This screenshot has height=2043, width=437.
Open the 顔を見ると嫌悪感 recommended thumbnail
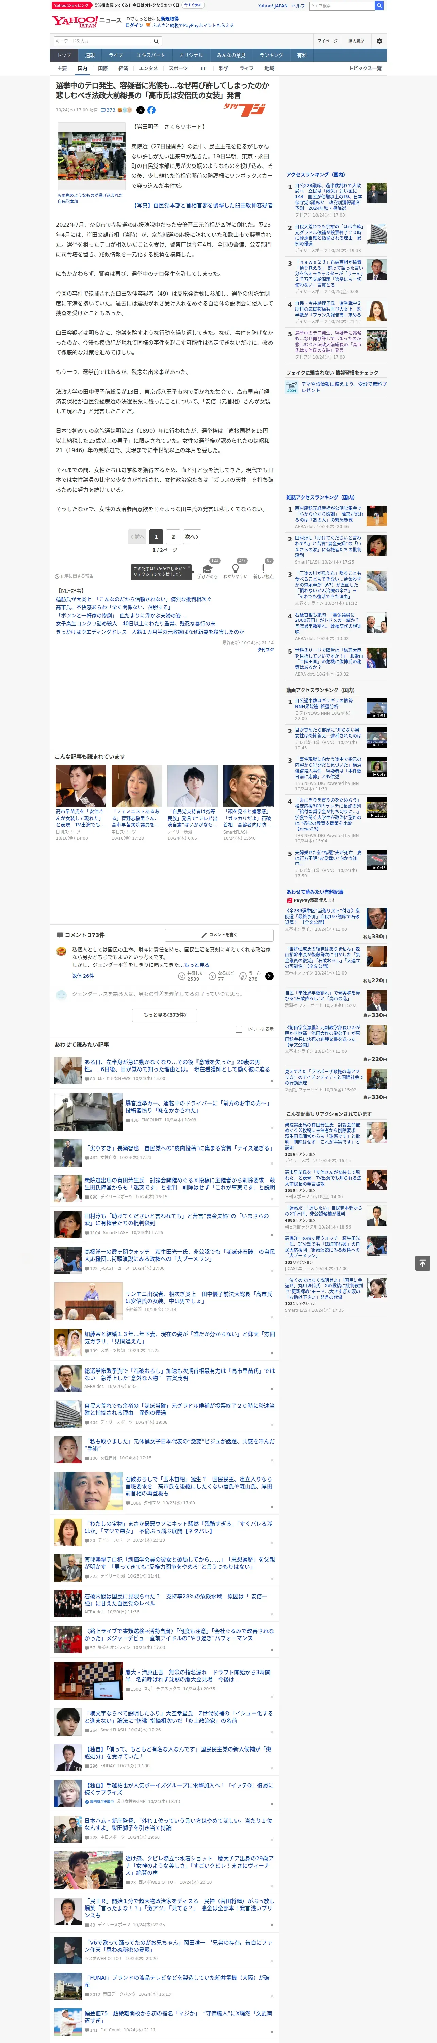tap(248, 786)
